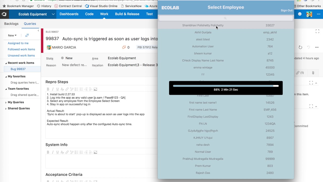Click into the System Info text area
This screenshot has height=182, width=323.
point(101,161)
